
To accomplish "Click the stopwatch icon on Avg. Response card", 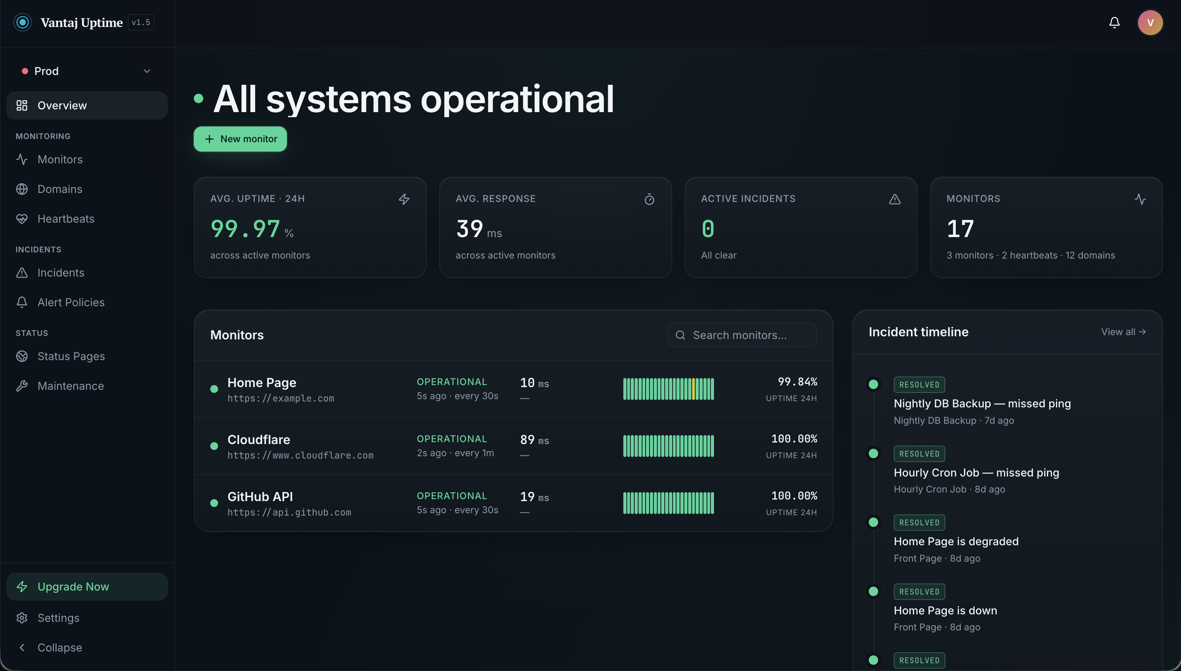I will (649, 199).
